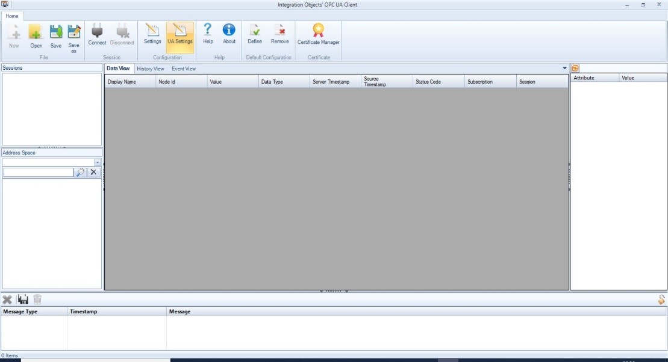
Task: Click the address space search magnifier
Action: point(80,173)
